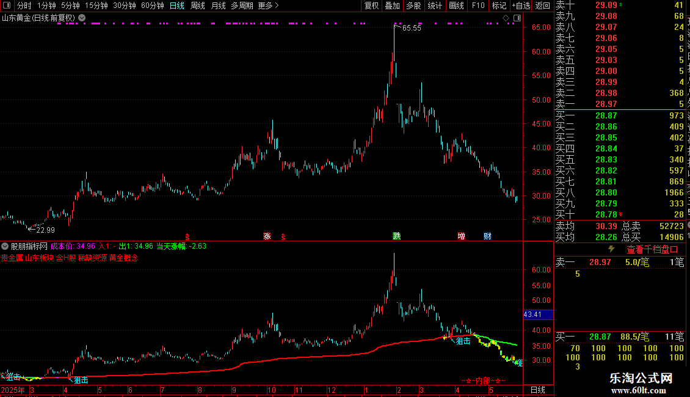Click the 卖均 value 30.39
This screenshot has height=397, width=690.
tap(606, 226)
